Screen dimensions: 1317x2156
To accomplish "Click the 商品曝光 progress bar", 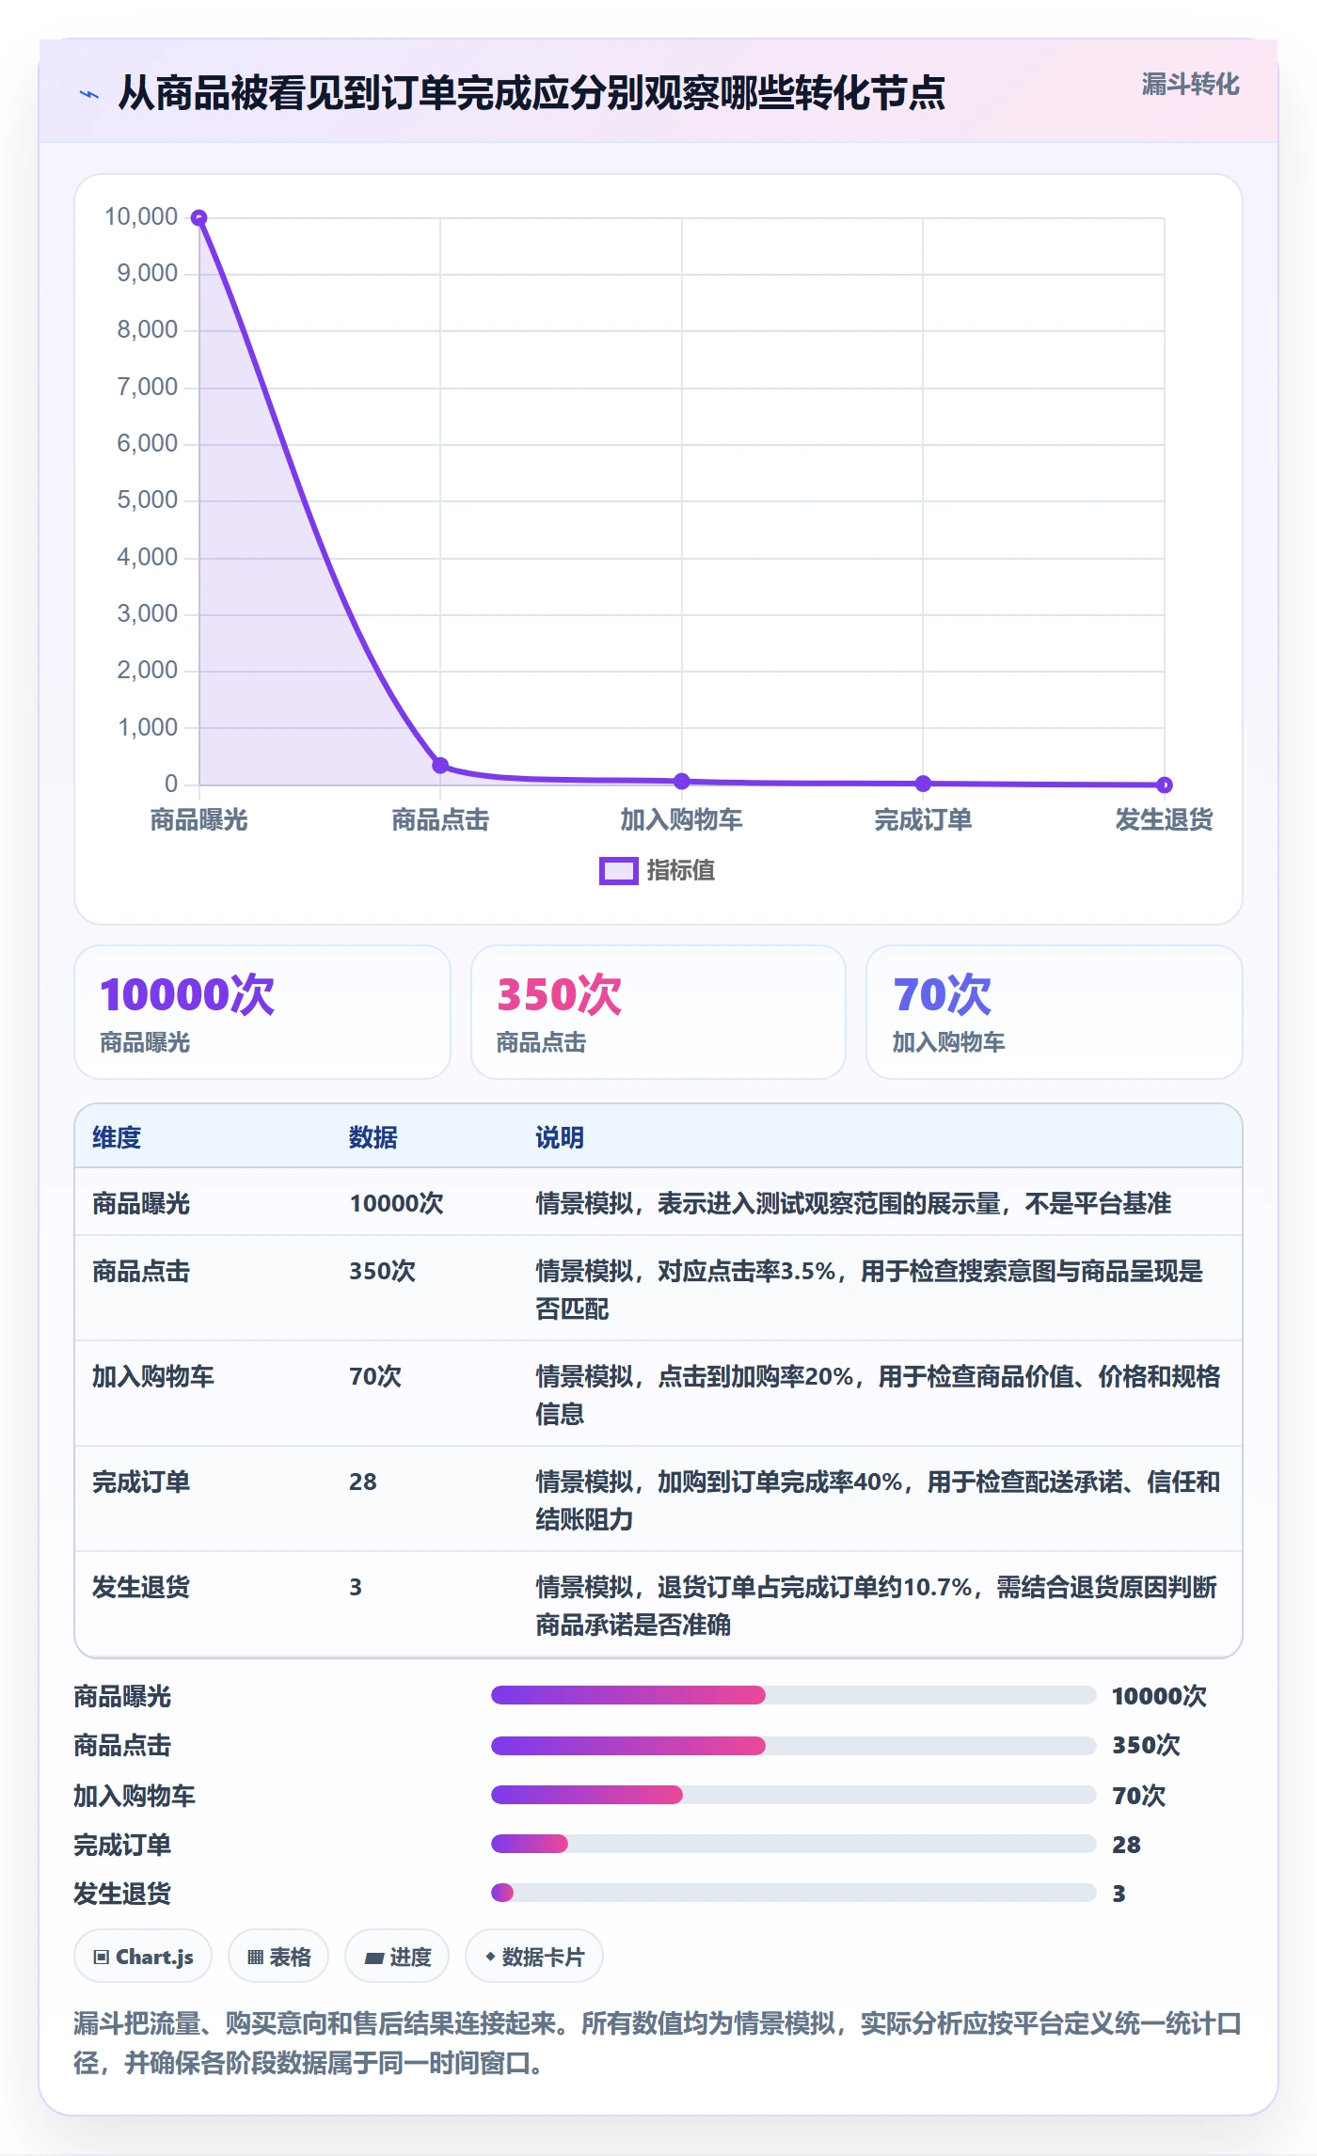I will coord(793,1695).
